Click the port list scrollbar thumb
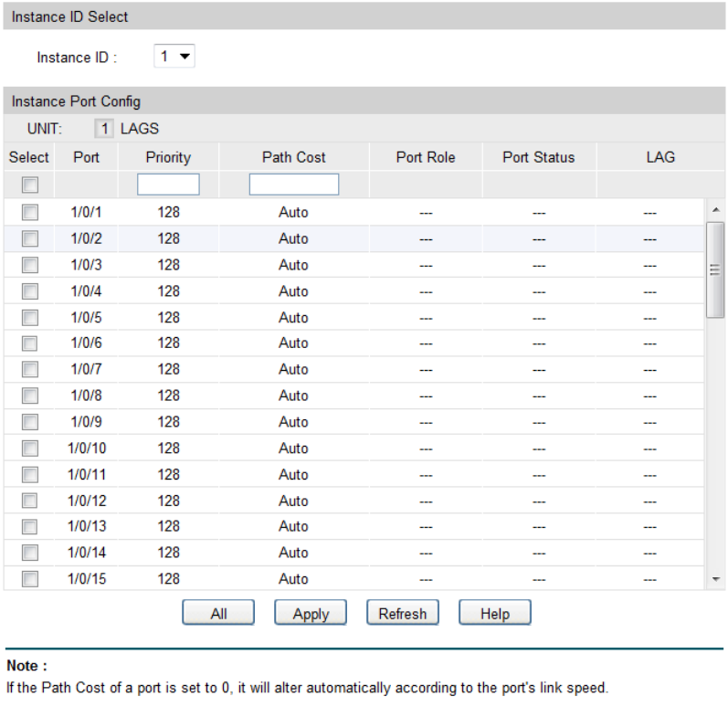 pyautogui.click(x=716, y=269)
